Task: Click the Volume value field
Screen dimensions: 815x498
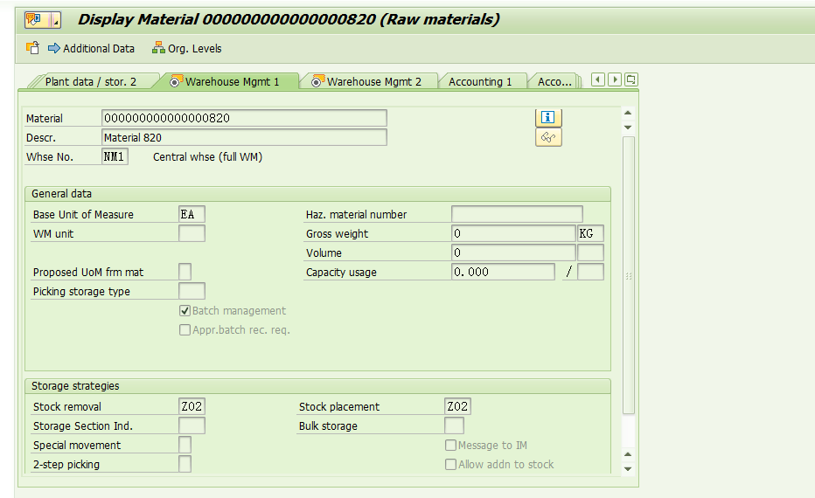Action: (x=513, y=252)
